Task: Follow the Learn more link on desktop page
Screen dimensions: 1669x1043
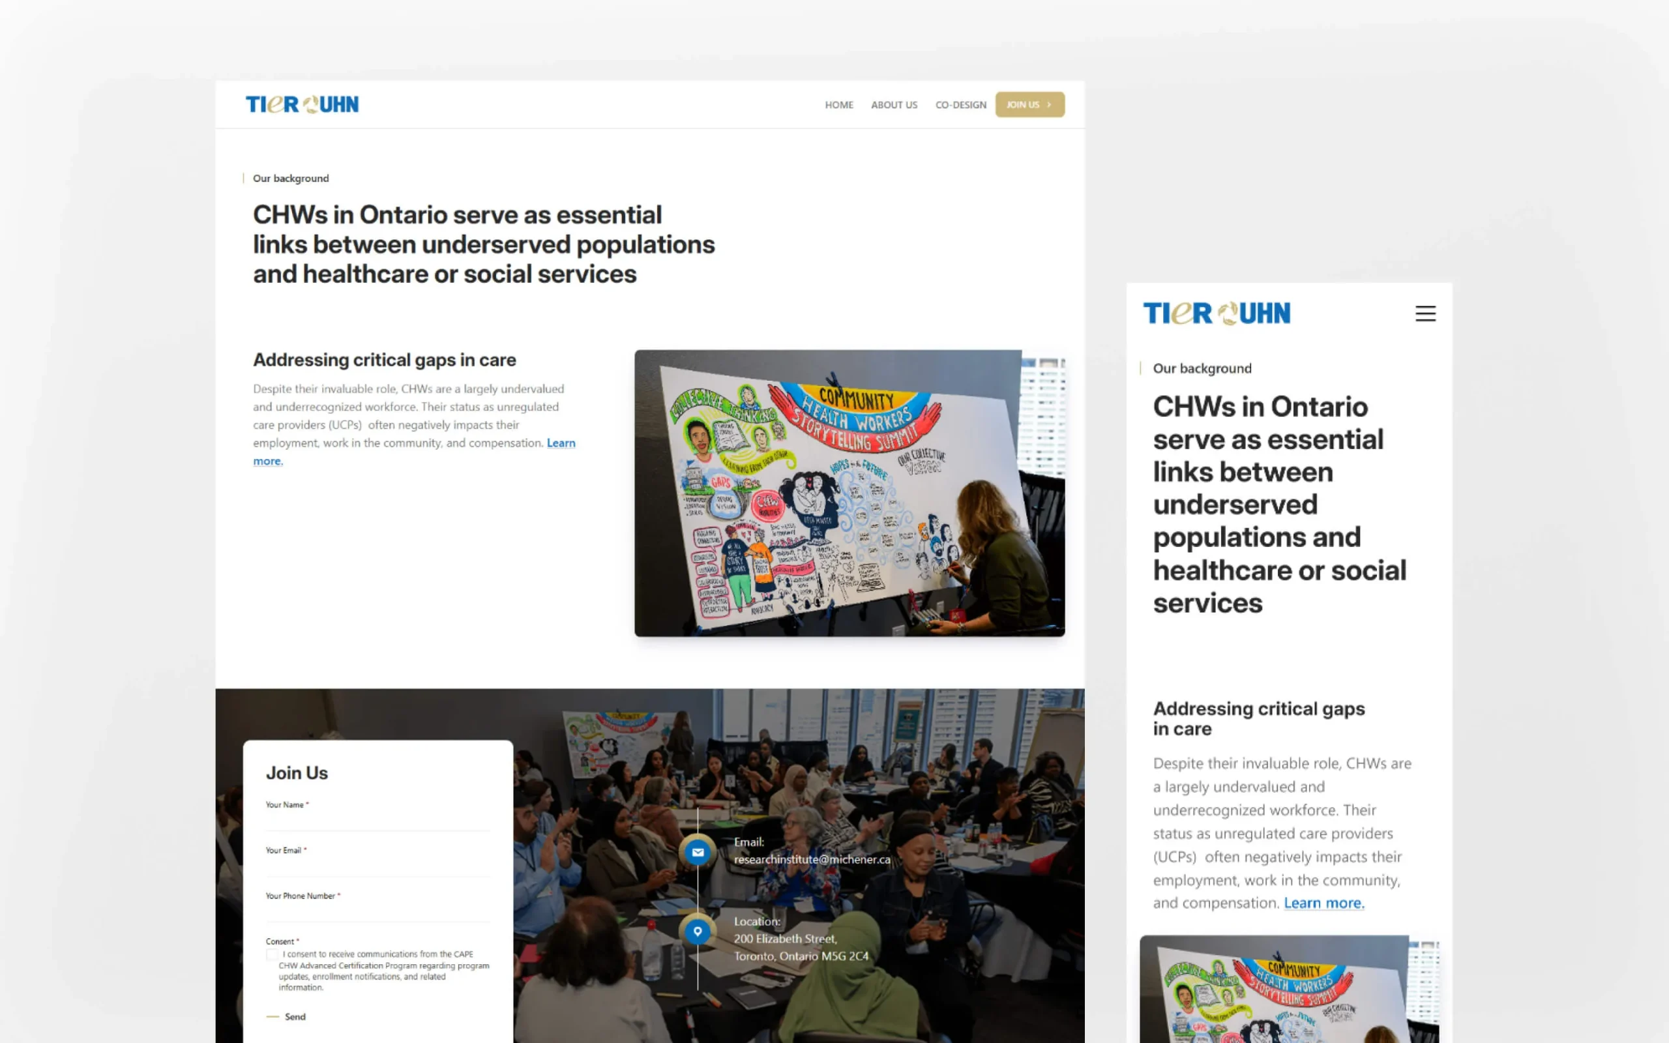Action: pos(560,443)
